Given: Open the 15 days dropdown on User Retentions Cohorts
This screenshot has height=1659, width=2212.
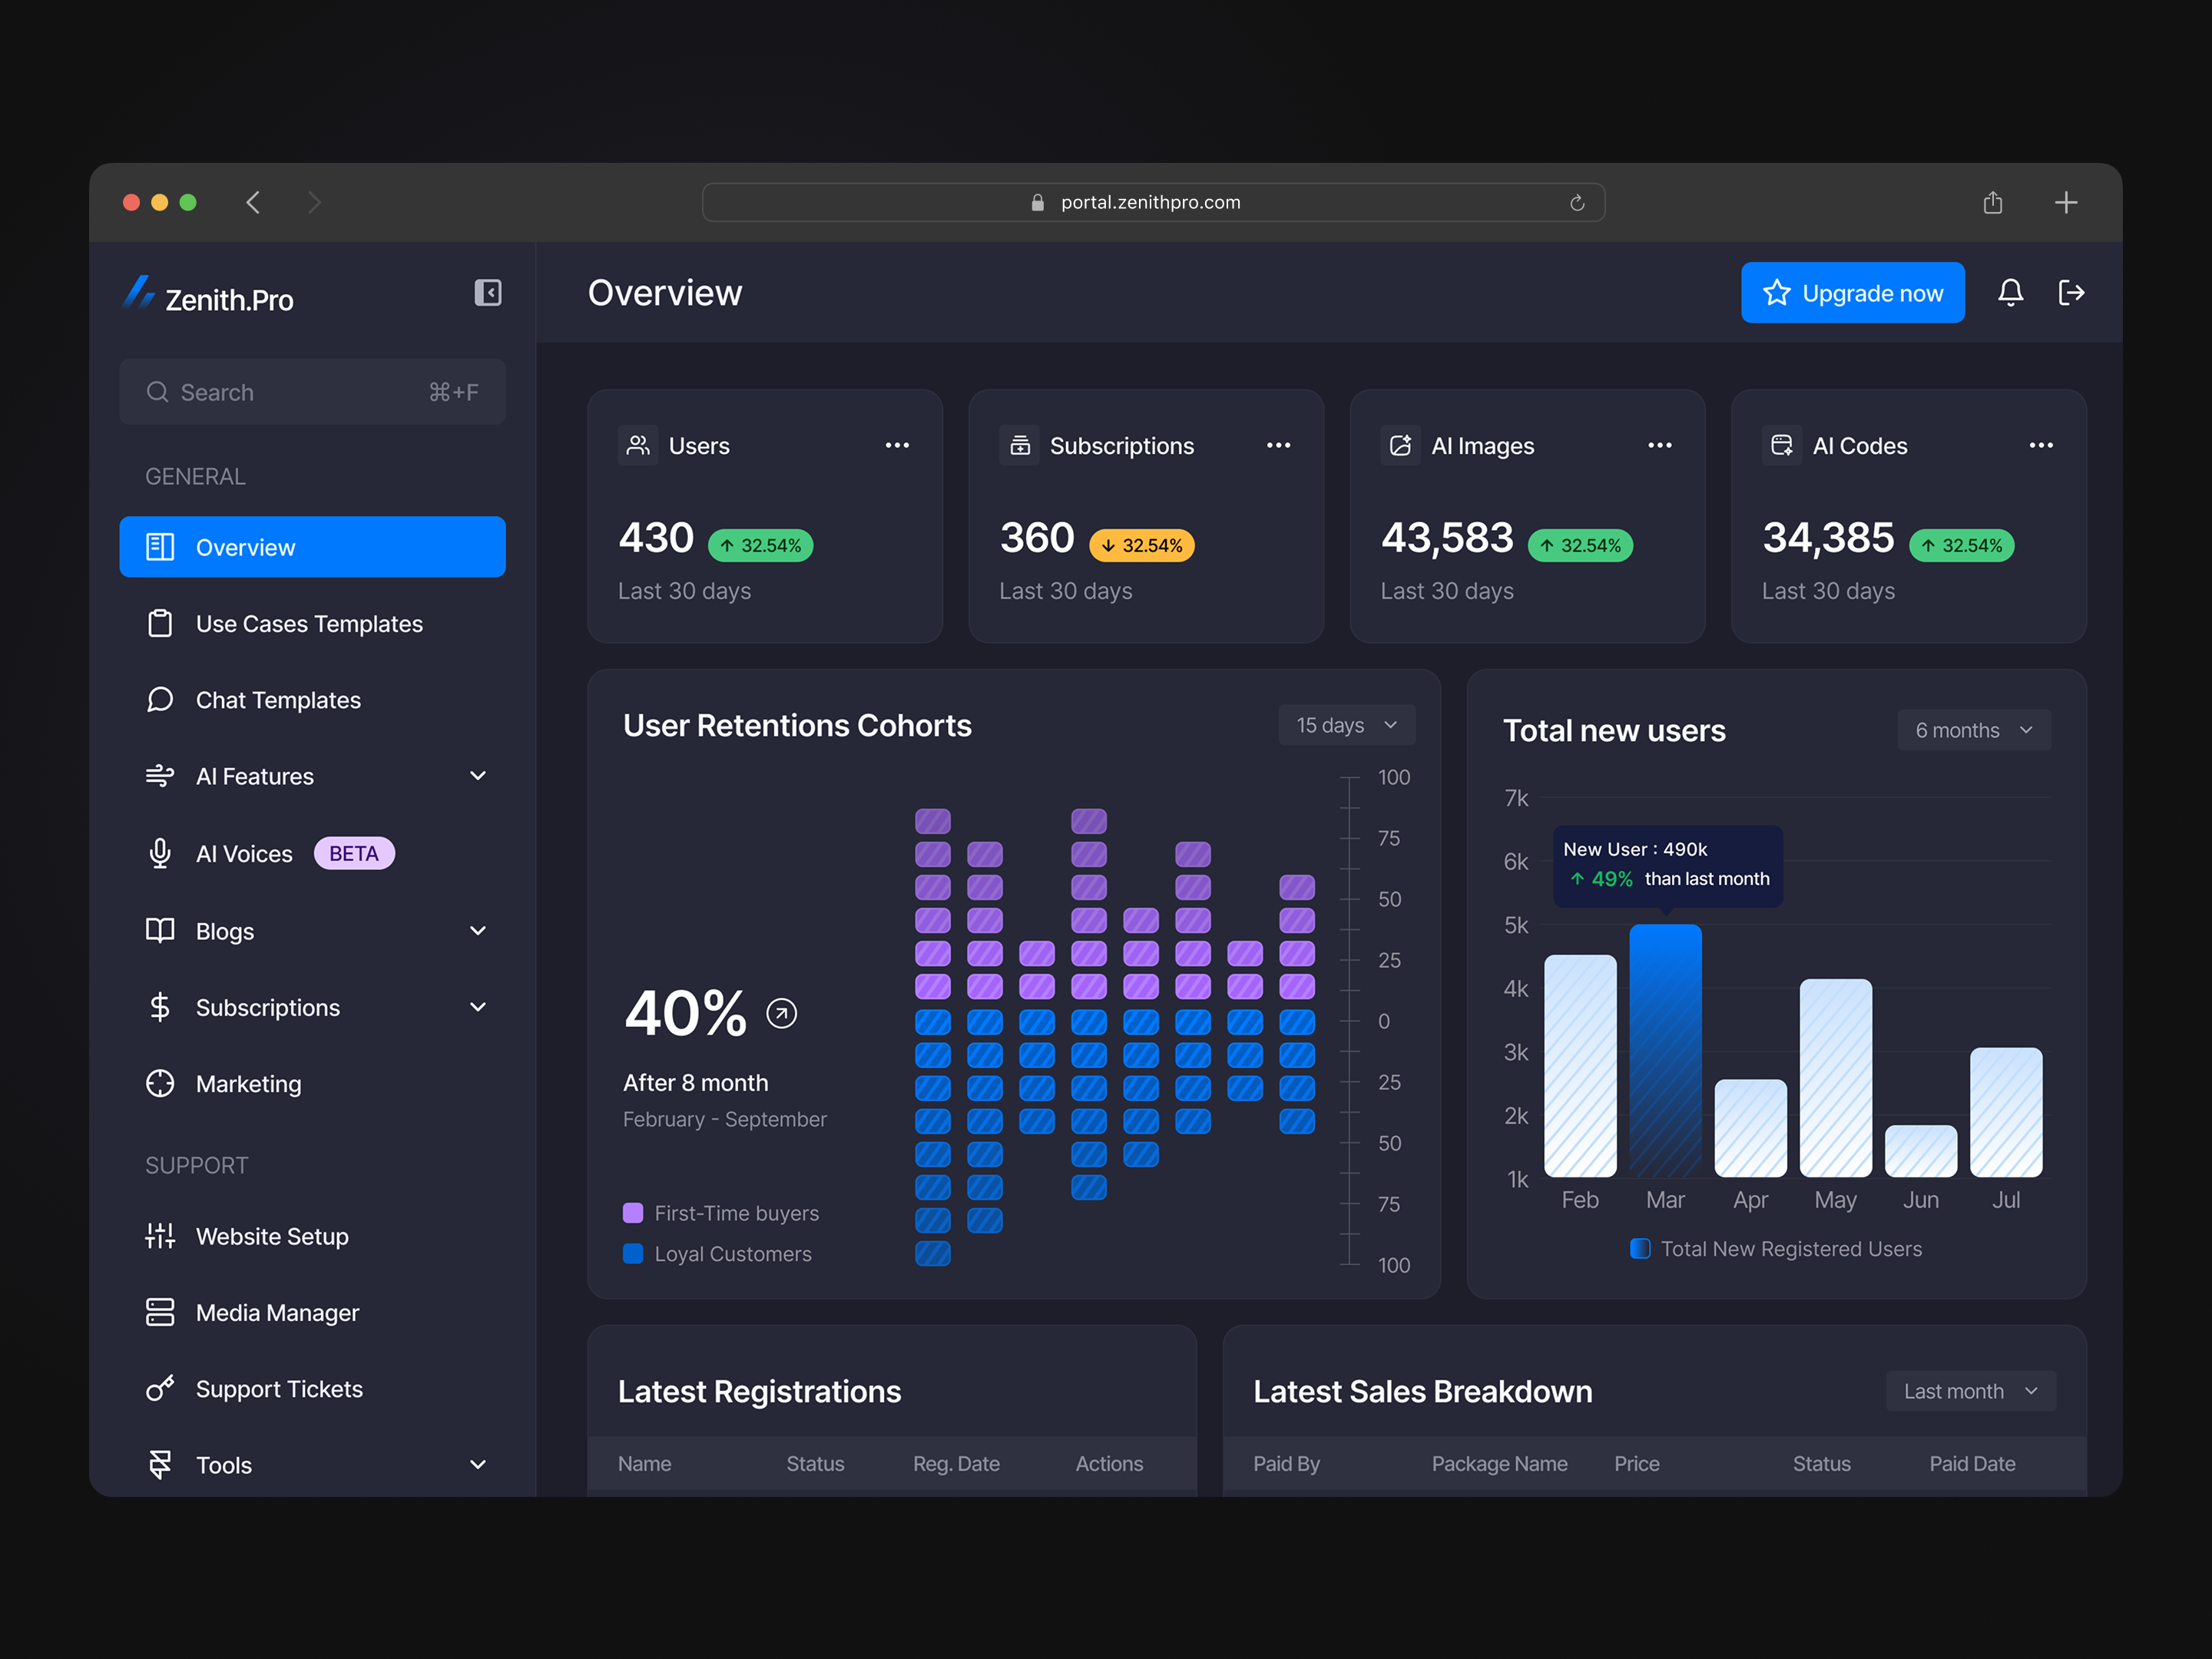Looking at the screenshot, I should click(x=1346, y=724).
